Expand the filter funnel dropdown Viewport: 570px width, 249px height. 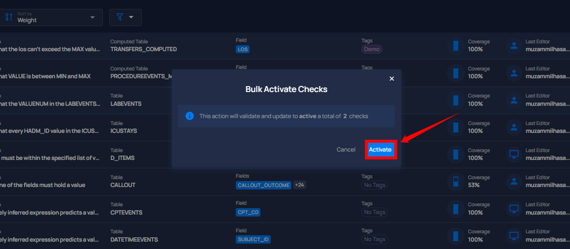tap(126, 17)
